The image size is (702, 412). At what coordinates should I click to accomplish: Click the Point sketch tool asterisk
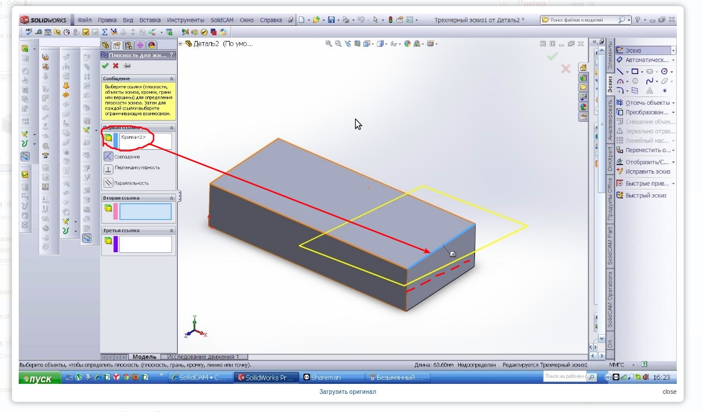[x=664, y=91]
